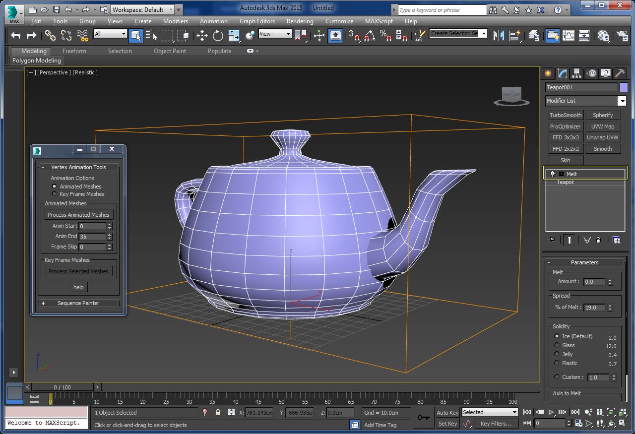Set Solidity to Glass in Melt parameters

[557, 345]
